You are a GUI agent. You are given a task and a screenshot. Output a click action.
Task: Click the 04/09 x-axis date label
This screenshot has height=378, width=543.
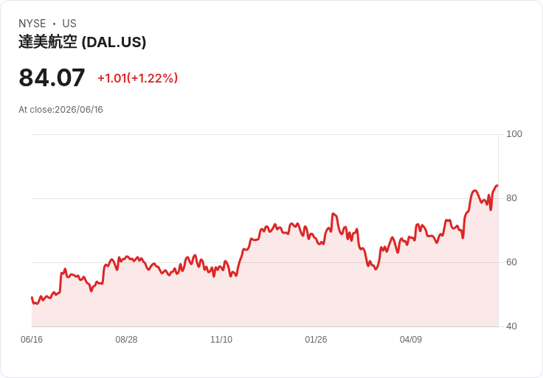tap(411, 340)
